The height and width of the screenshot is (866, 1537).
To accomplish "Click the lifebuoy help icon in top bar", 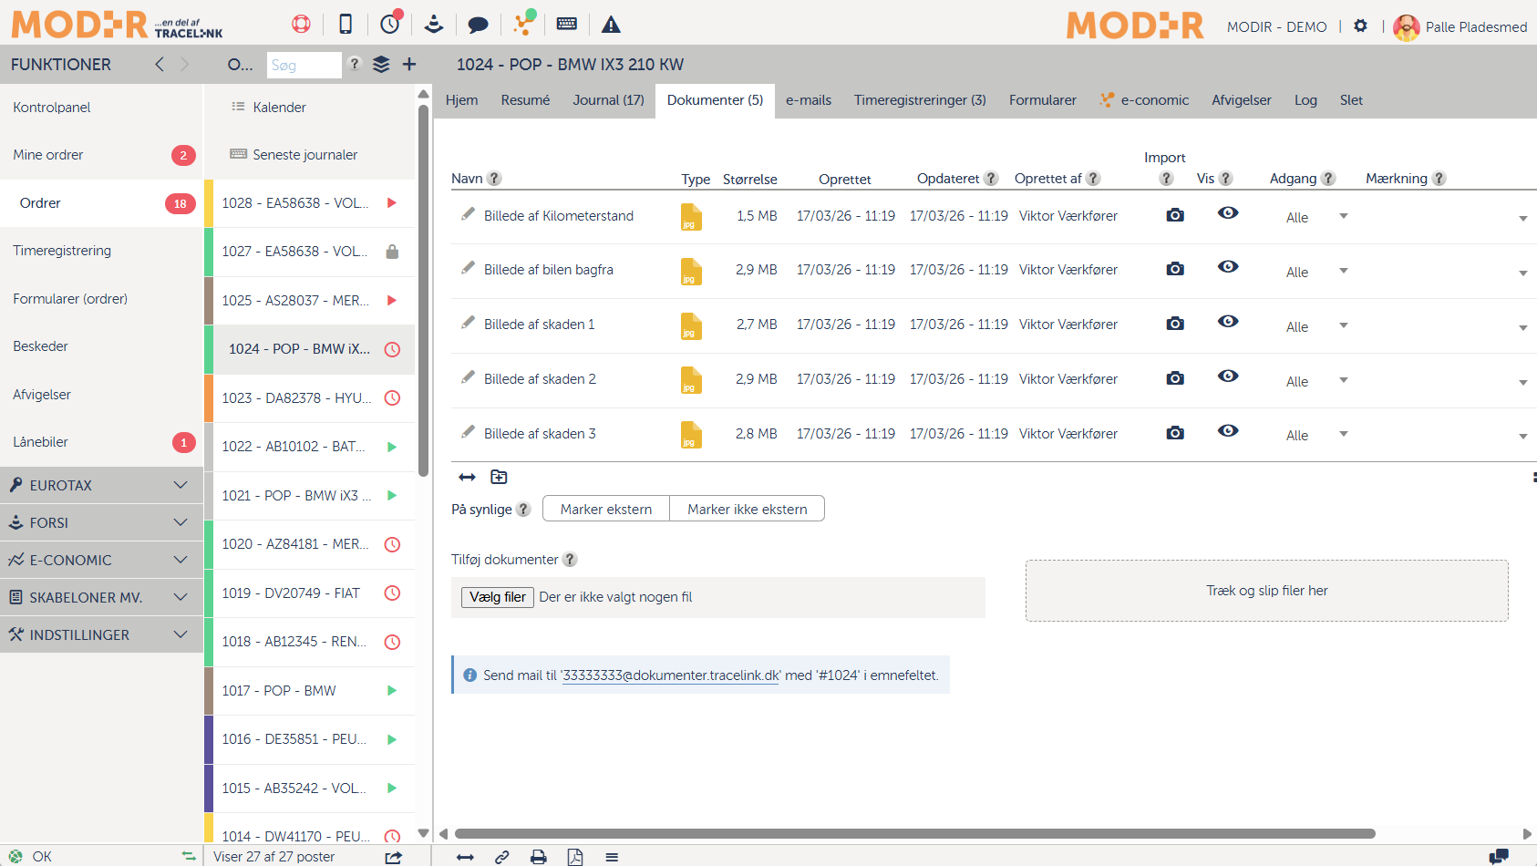I will point(301,25).
